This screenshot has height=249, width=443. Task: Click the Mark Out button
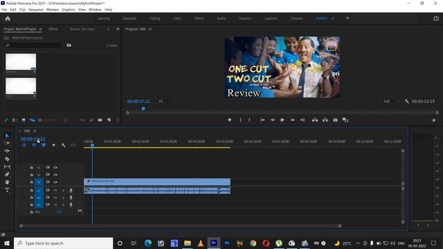pos(249,120)
